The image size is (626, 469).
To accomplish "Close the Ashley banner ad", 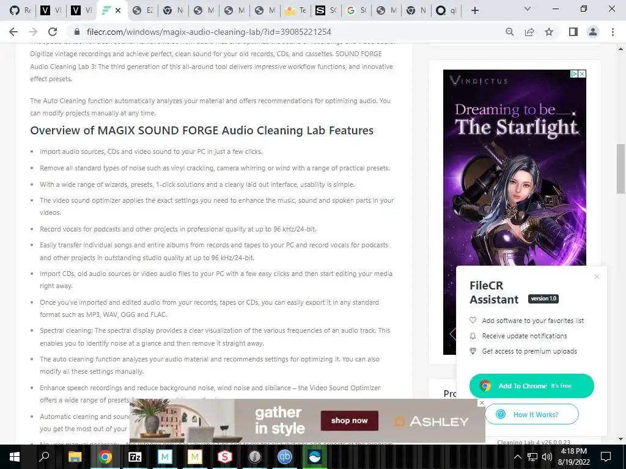I will tap(482, 403).
